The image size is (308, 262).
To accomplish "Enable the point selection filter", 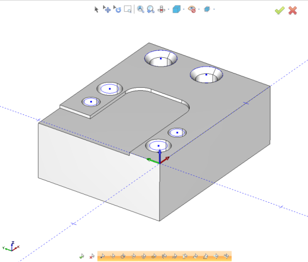I will click(103, 256).
